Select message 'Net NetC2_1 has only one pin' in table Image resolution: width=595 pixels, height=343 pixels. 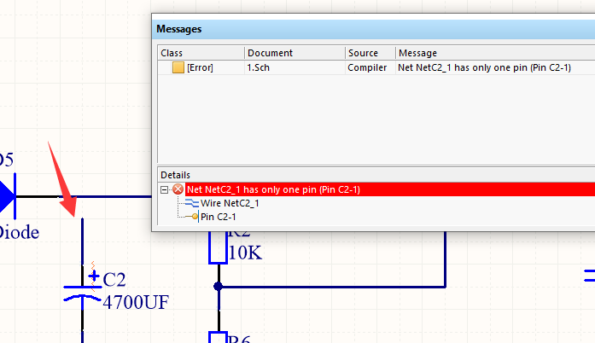tap(484, 67)
